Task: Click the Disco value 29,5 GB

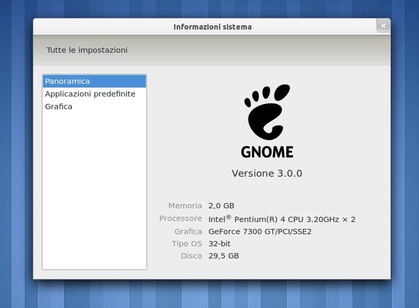Action: 224,256
